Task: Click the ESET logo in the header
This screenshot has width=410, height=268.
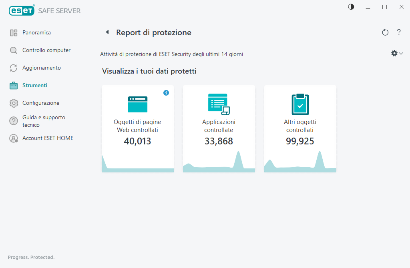Action: (22, 11)
